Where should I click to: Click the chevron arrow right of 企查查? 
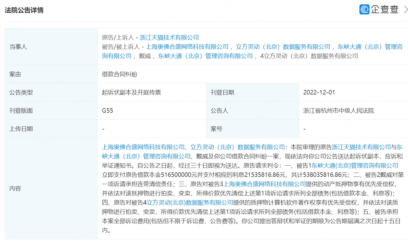pyautogui.click(x=405, y=10)
